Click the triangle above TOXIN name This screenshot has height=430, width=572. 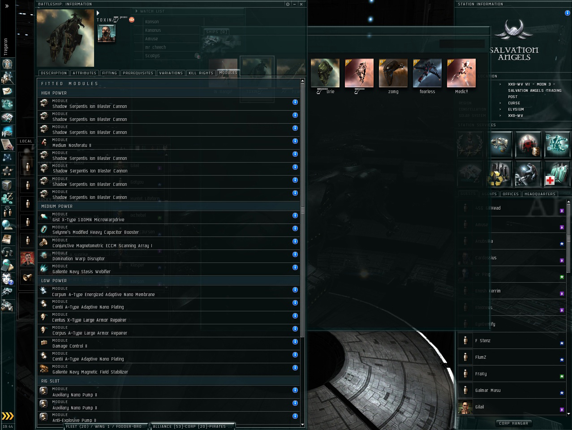98,13
